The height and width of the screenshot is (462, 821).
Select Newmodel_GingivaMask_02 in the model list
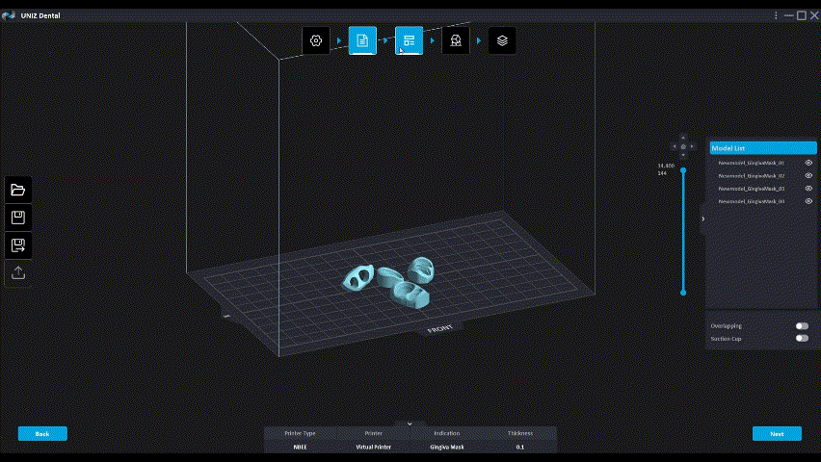point(752,176)
